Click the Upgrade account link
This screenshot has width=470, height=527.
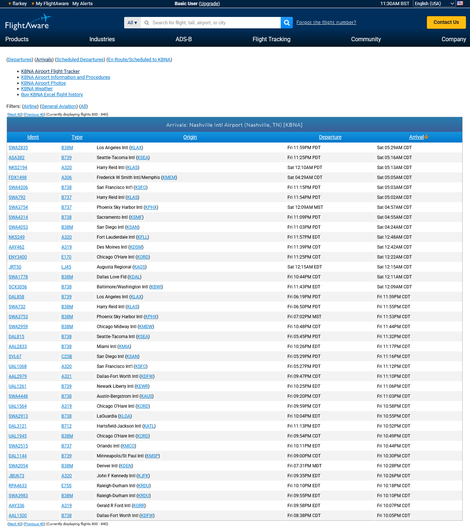click(x=209, y=3)
